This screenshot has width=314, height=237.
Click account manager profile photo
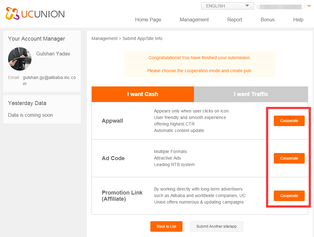tap(20, 59)
